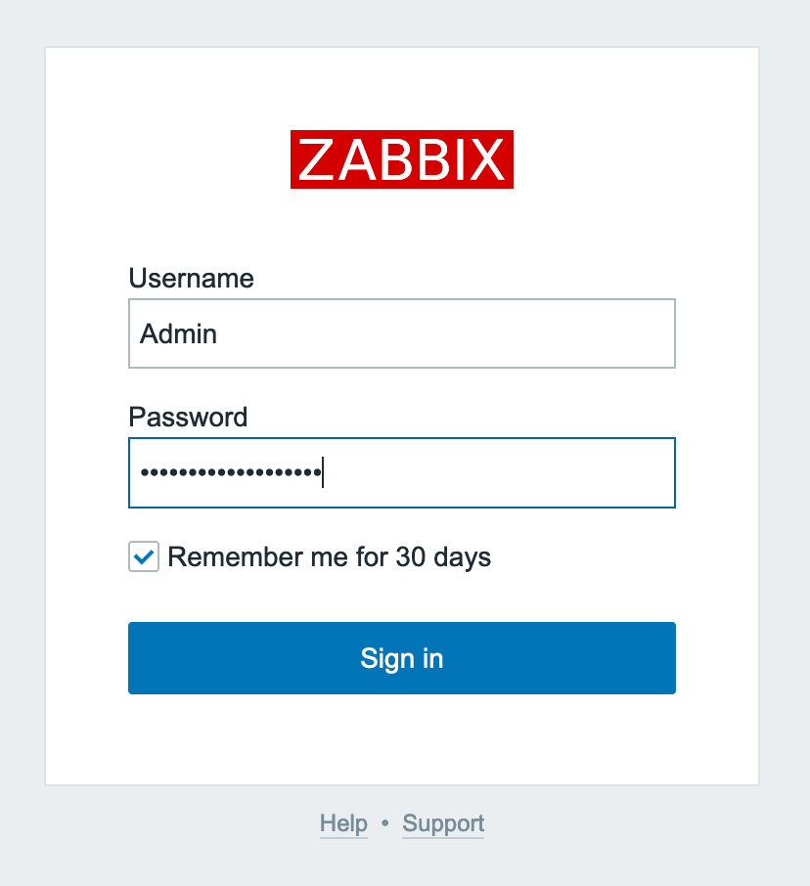Click Help below the login card

pyautogui.click(x=342, y=822)
